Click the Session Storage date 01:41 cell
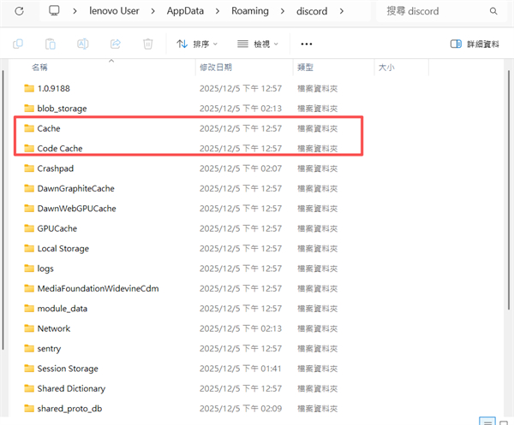 coord(241,369)
